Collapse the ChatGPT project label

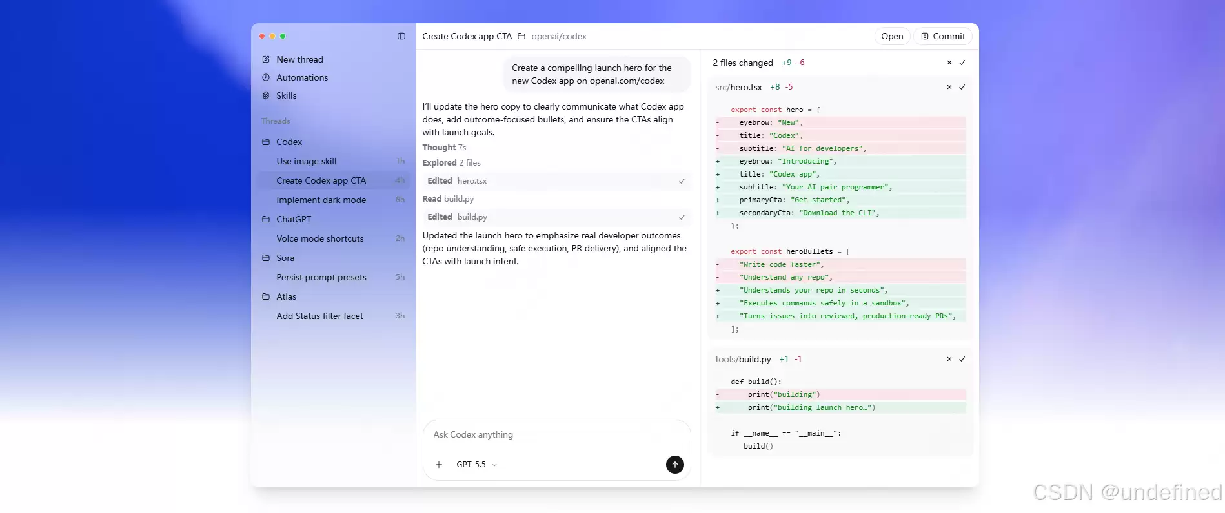[294, 219]
